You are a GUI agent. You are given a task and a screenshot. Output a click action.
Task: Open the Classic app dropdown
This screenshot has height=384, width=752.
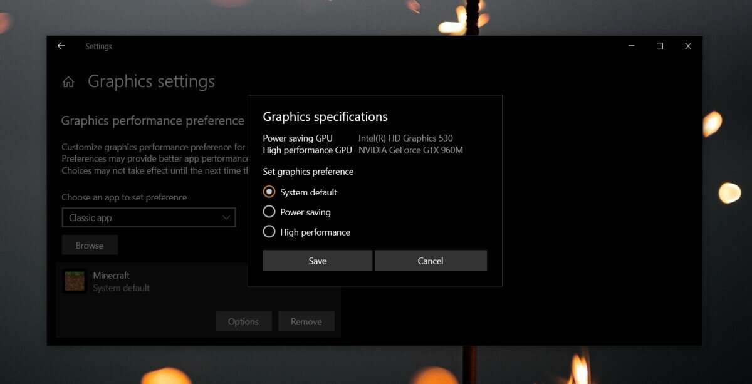point(149,218)
